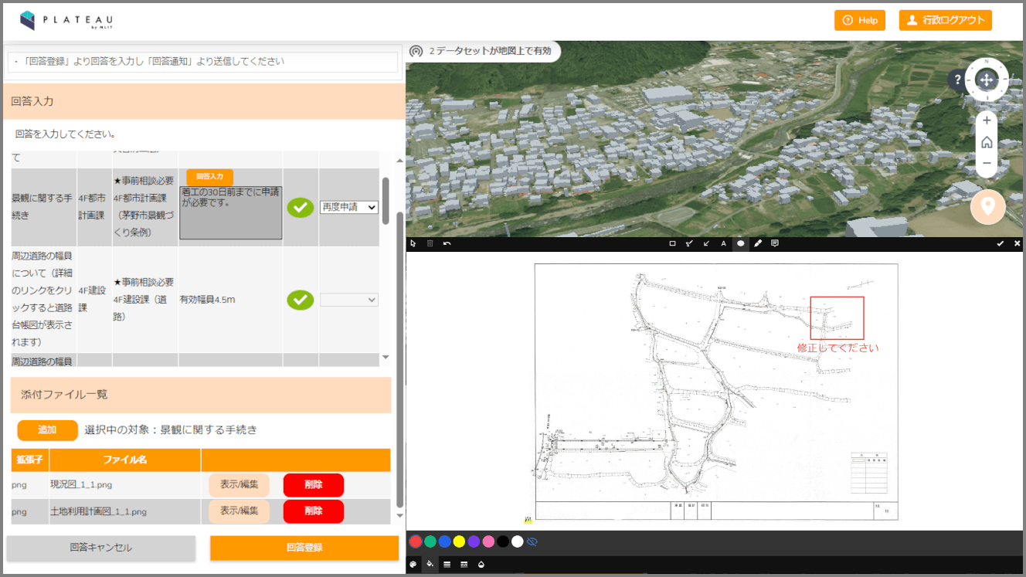Click inside the answer text area
Screen dimensions: 1026x577
coord(231,212)
